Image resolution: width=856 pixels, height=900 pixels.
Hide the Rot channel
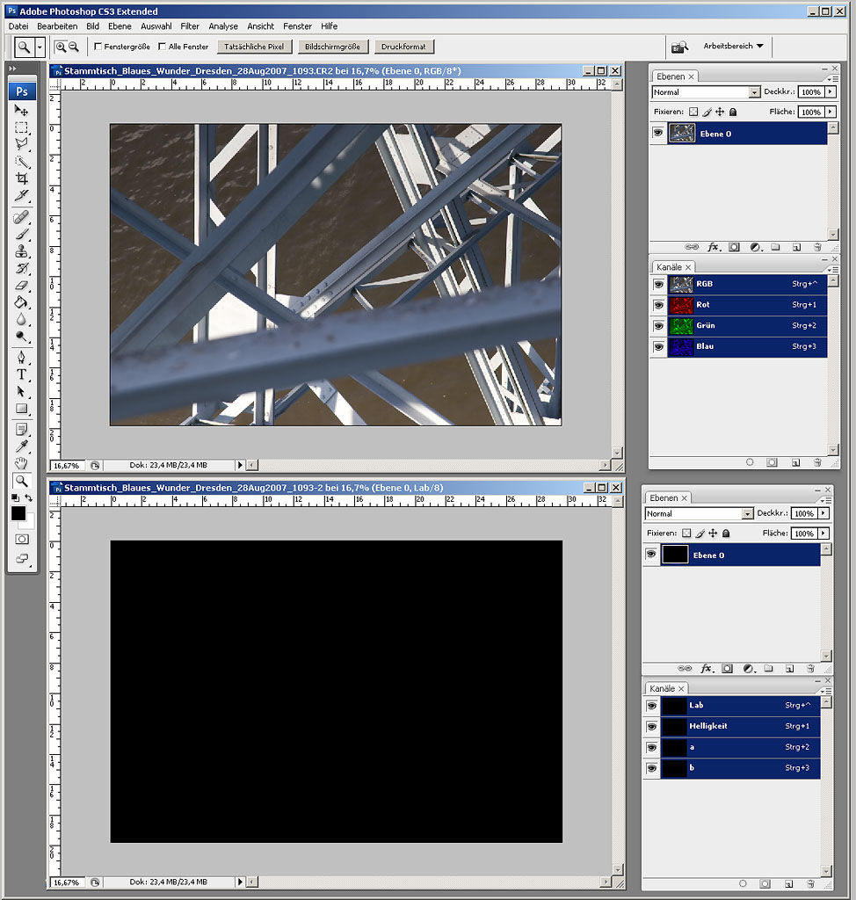658,305
